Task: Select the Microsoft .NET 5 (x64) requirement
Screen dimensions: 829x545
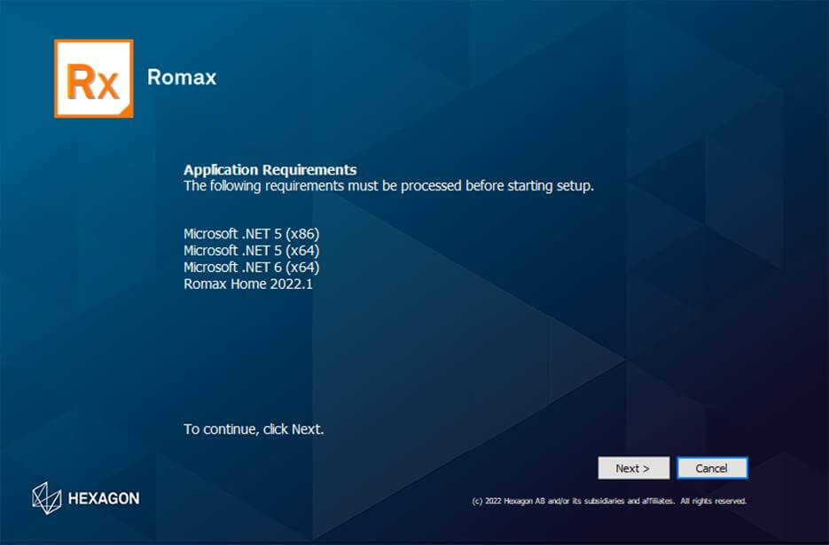Action: pos(251,251)
